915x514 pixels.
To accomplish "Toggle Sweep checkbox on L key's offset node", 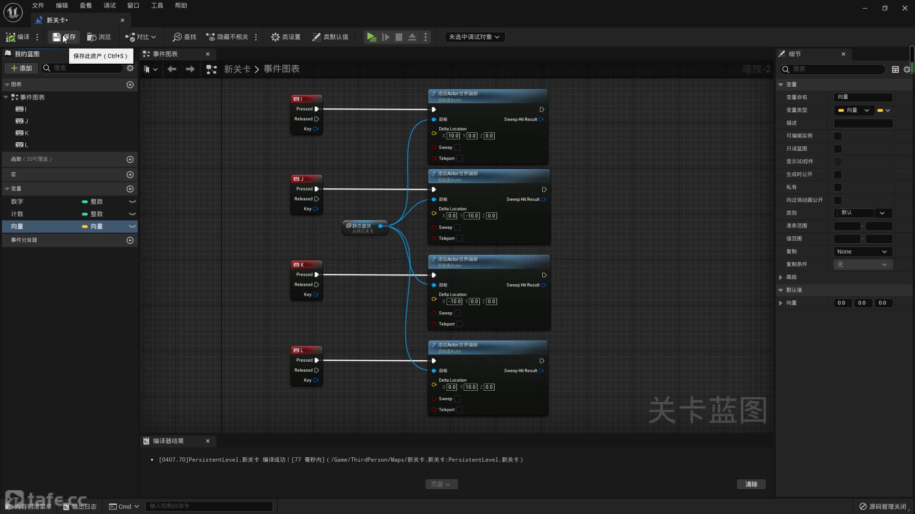I will pyautogui.click(x=457, y=399).
